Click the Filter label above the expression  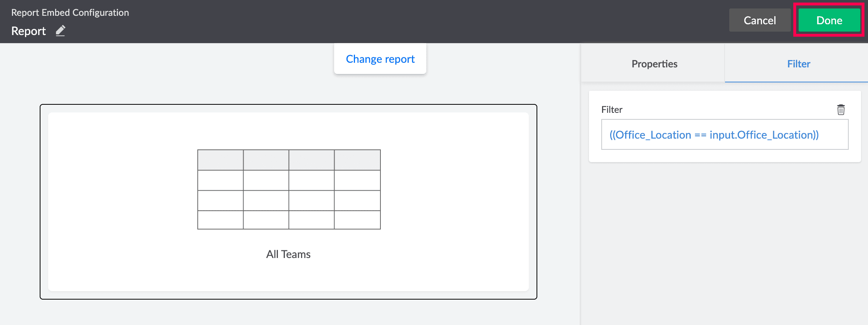(x=612, y=110)
